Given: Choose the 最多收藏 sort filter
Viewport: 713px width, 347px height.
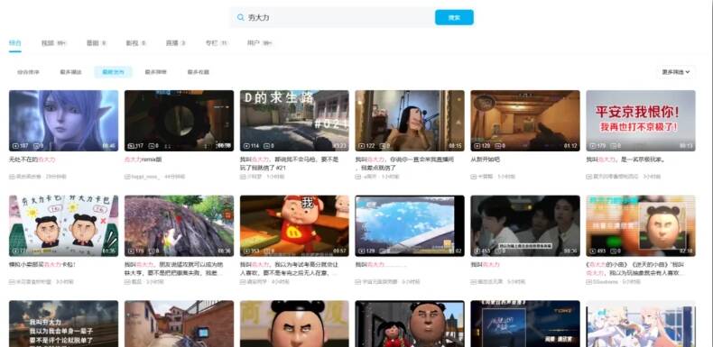Looking at the screenshot, I should (199, 72).
